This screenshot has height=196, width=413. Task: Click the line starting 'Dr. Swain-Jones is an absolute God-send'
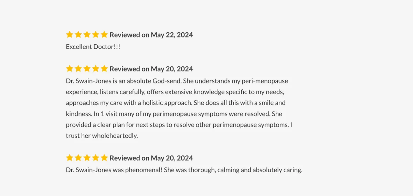177,81
